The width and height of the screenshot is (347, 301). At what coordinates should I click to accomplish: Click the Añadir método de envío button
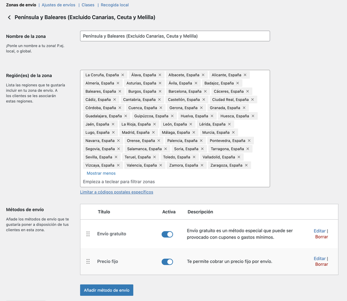[107, 290]
